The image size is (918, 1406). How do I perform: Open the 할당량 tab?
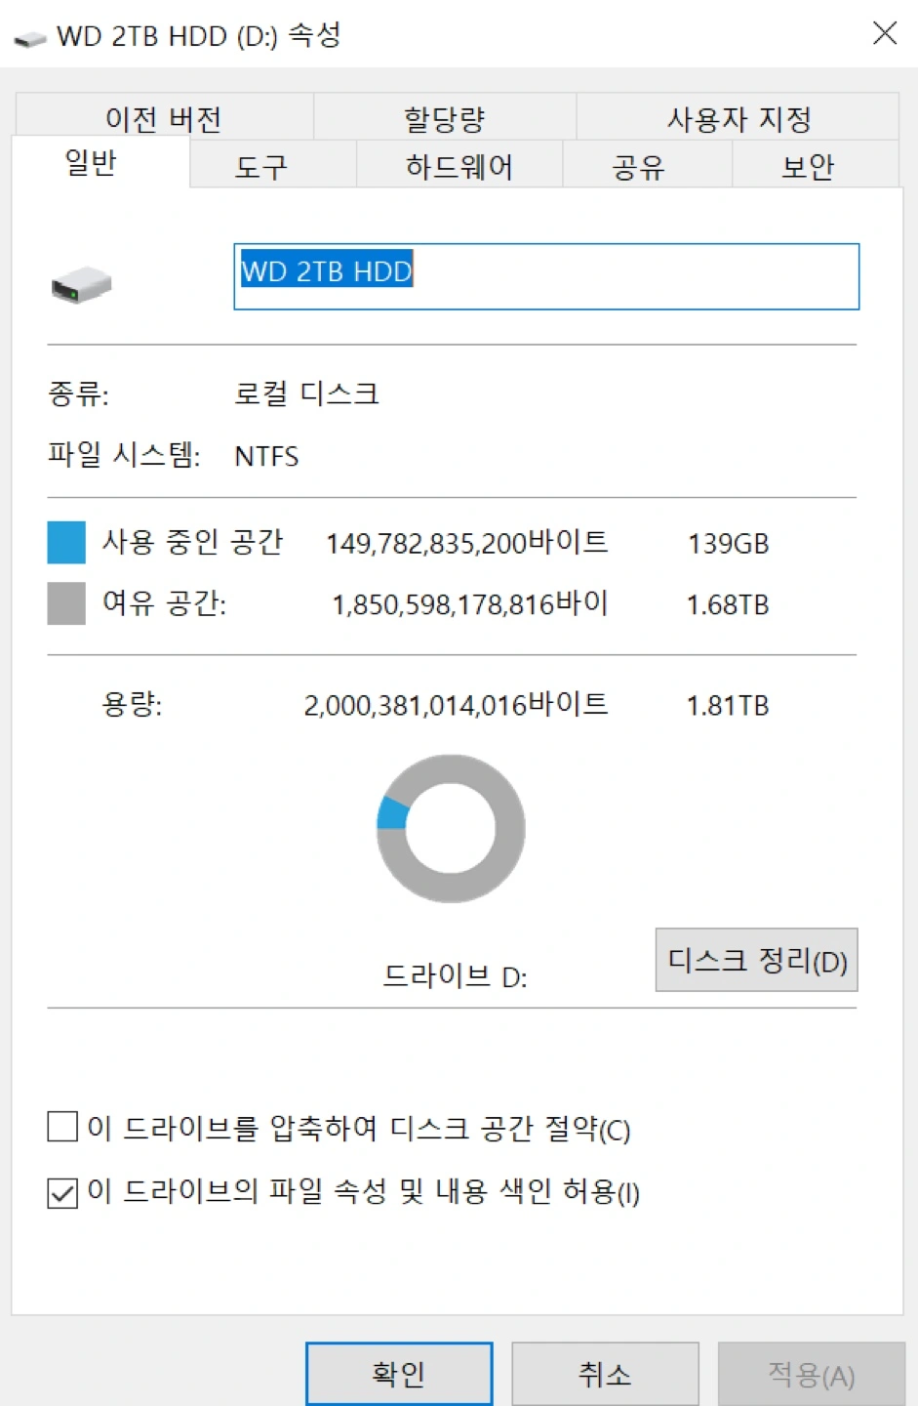pos(445,118)
